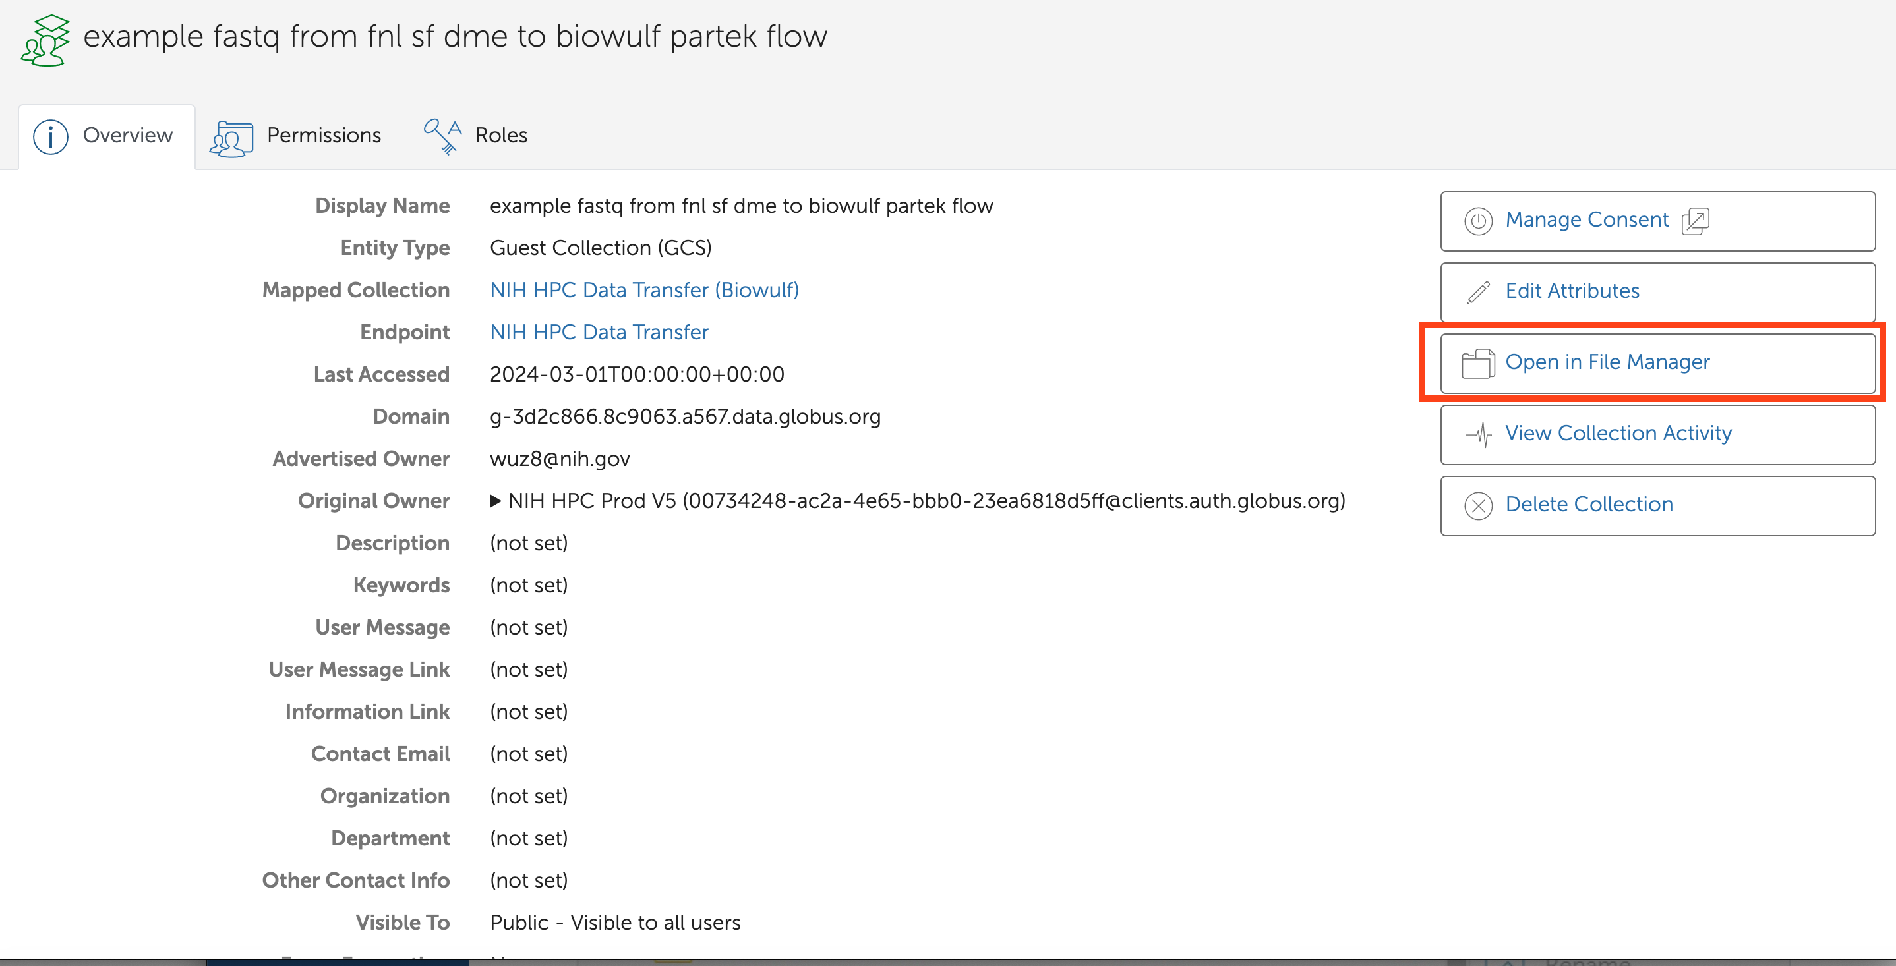Screen dimensions: 1896x966
Task: Click the guest collection icon beside the title
Action: click(45, 40)
